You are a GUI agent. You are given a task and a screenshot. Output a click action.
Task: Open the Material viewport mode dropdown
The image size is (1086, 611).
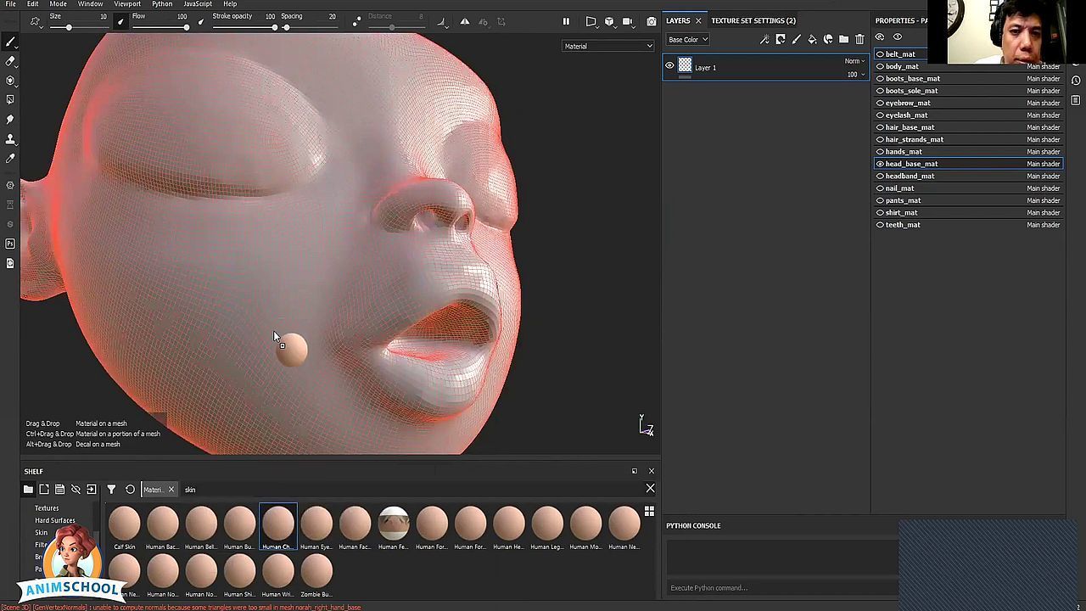click(607, 46)
